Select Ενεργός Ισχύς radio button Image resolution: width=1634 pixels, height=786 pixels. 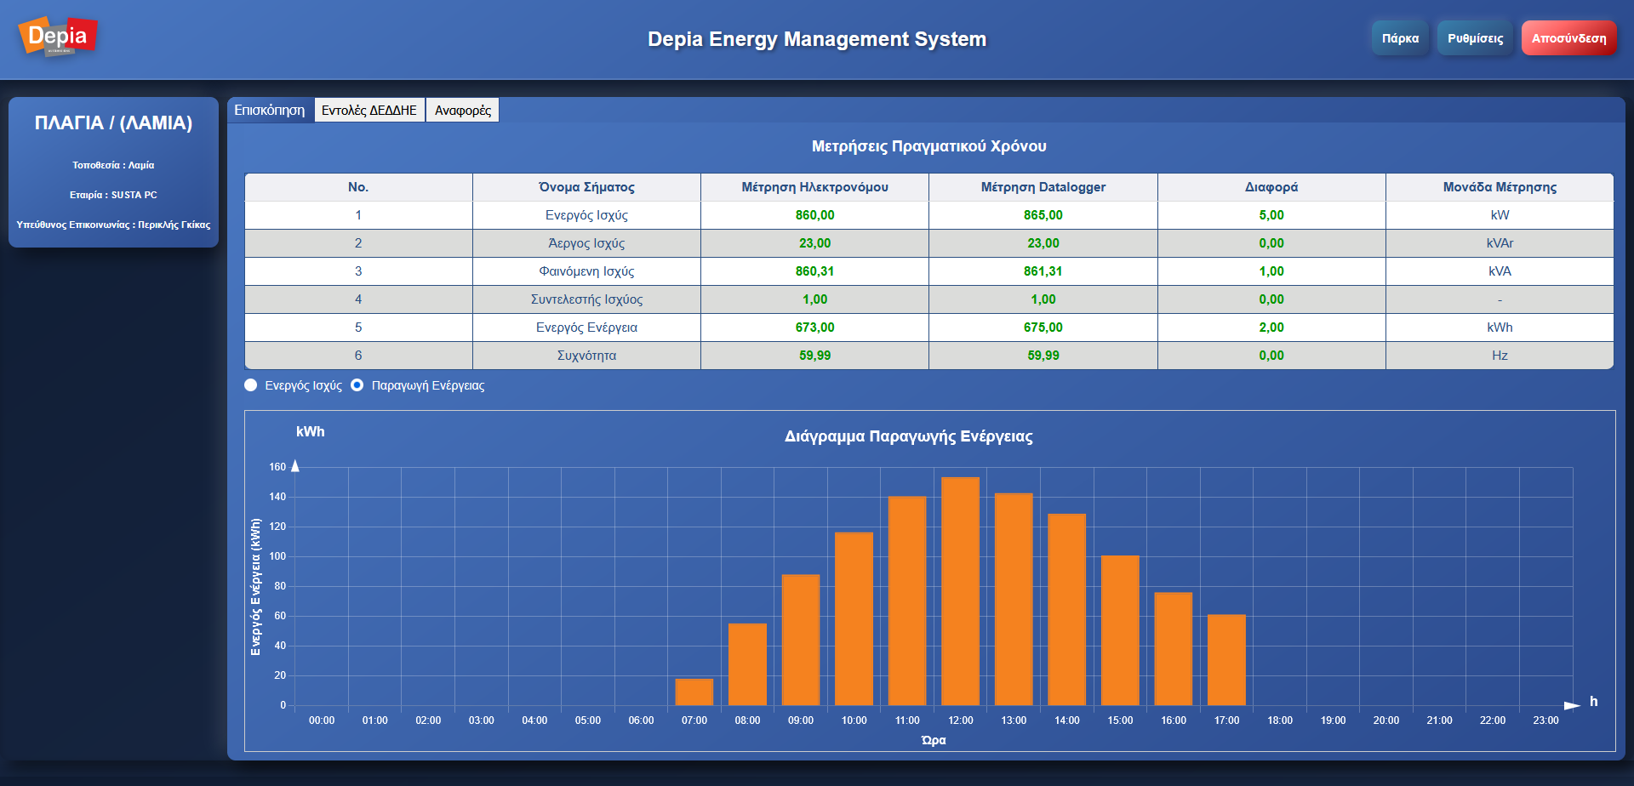click(x=251, y=385)
